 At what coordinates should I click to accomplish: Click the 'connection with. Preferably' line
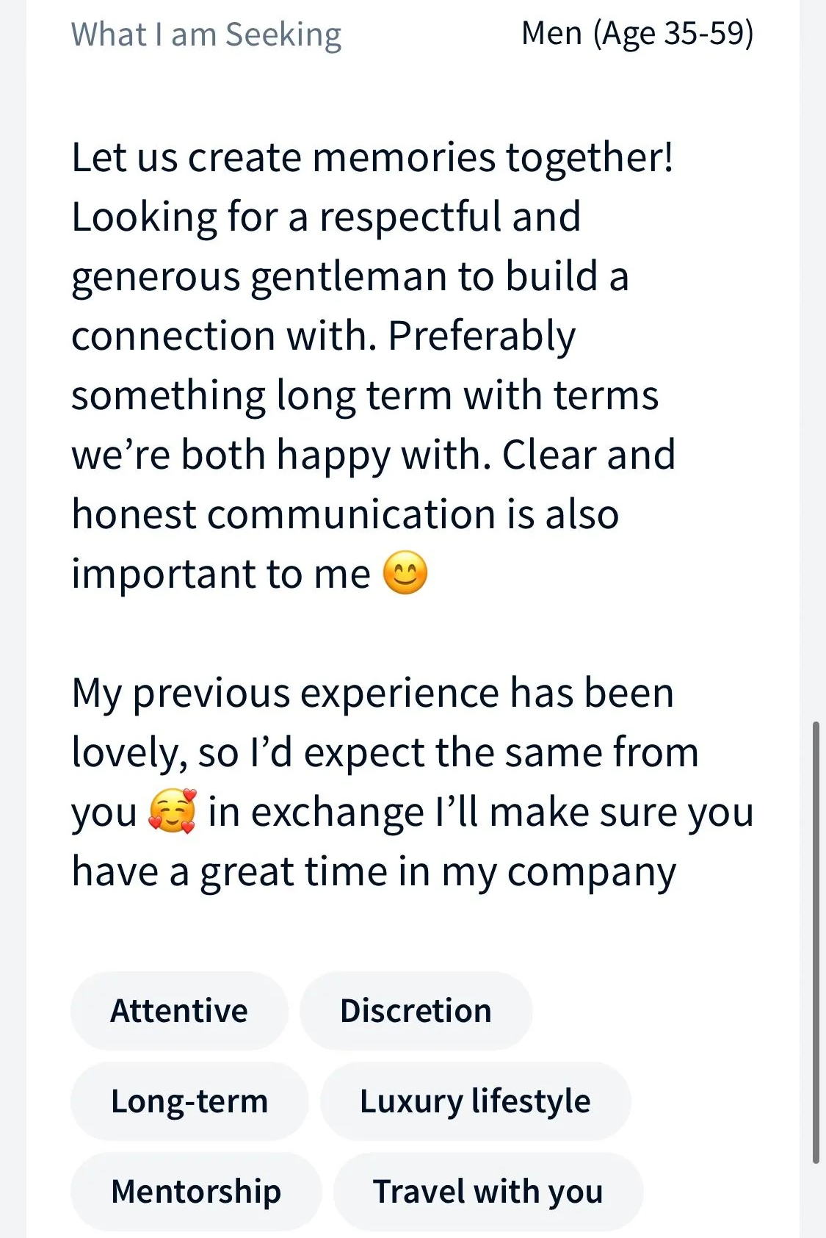(324, 337)
